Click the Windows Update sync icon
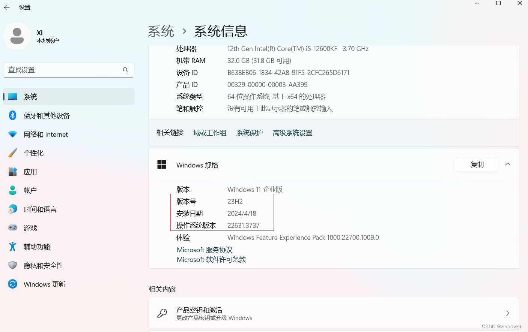The height and width of the screenshot is (332, 528). (x=13, y=284)
